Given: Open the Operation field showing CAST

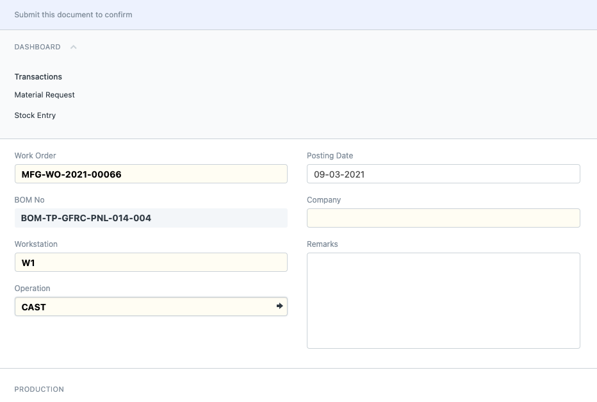Looking at the screenshot, I should point(145,306).
